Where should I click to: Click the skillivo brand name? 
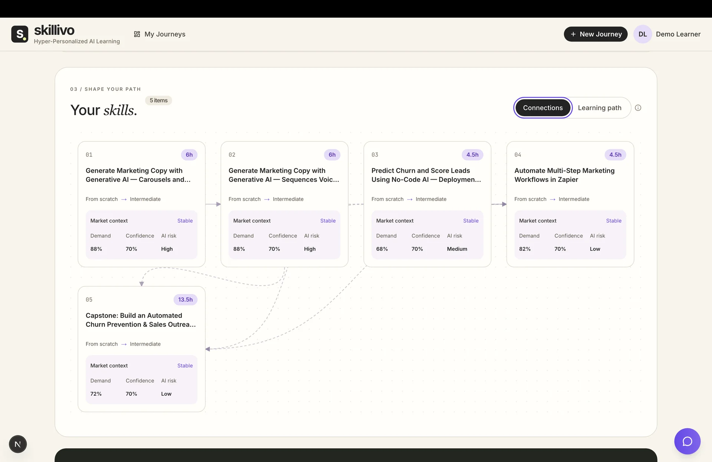[54, 30]
